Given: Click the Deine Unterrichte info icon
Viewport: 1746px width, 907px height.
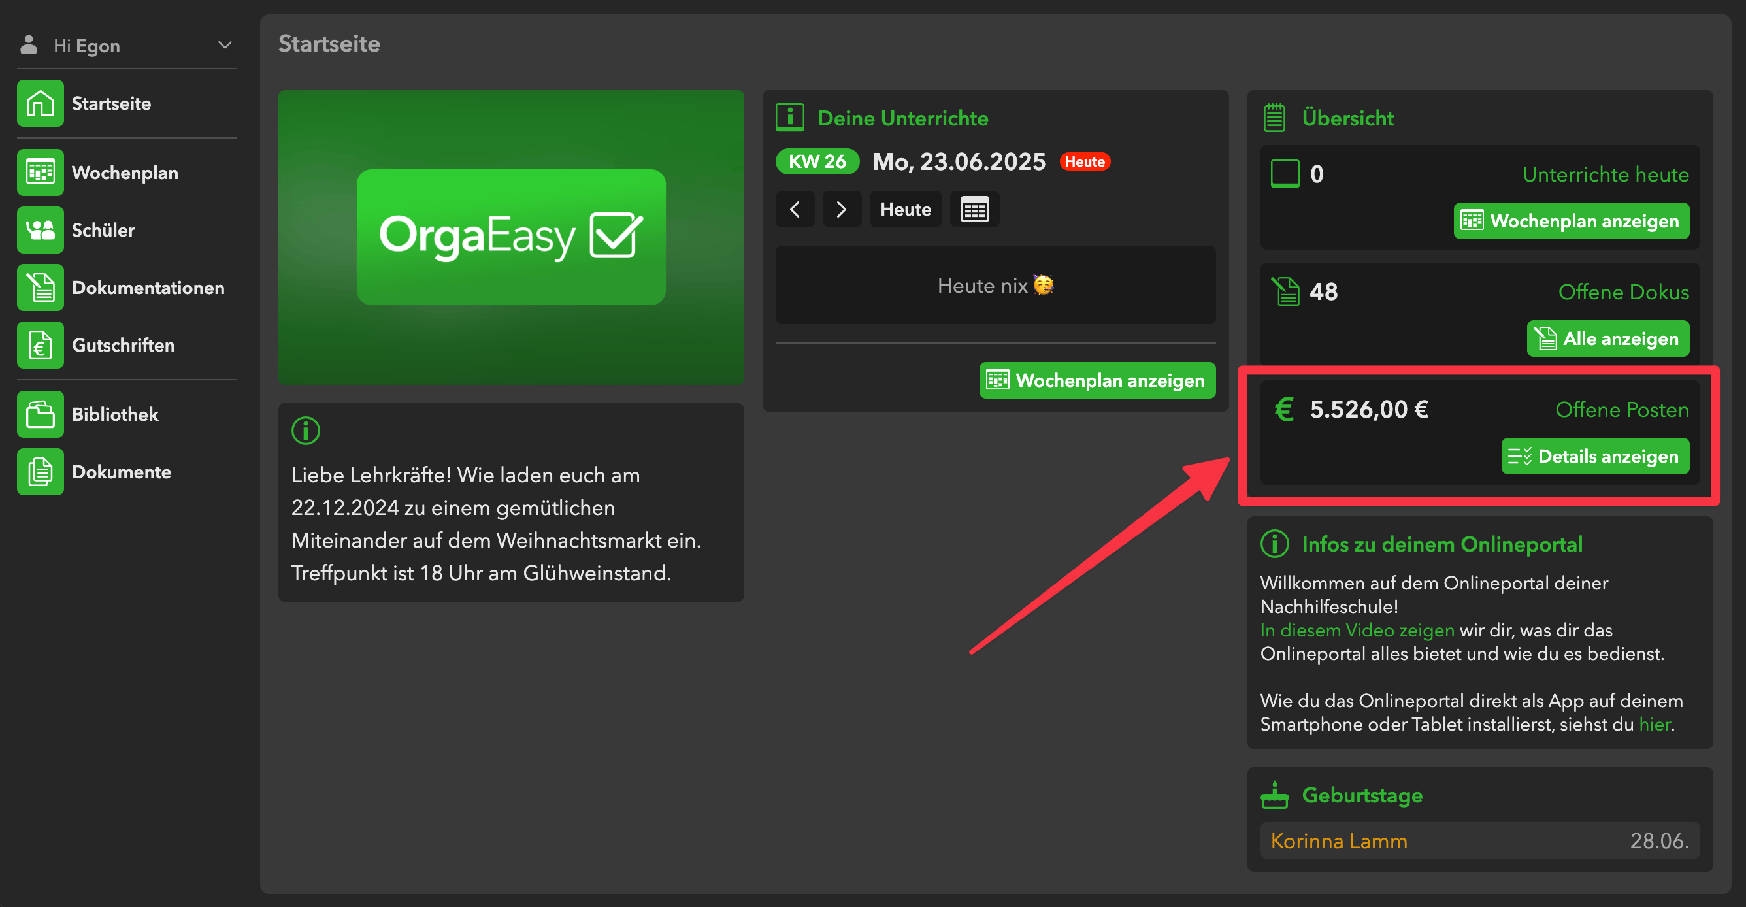Looking at the screenshot, I should [x=789, y=117].
